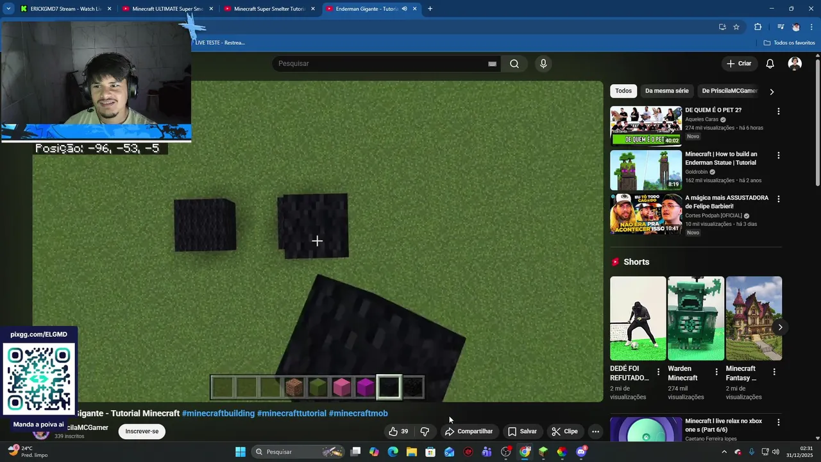
Task: Open DE QUEM É O PET 2 thumbnail
Action: point(646,126)
